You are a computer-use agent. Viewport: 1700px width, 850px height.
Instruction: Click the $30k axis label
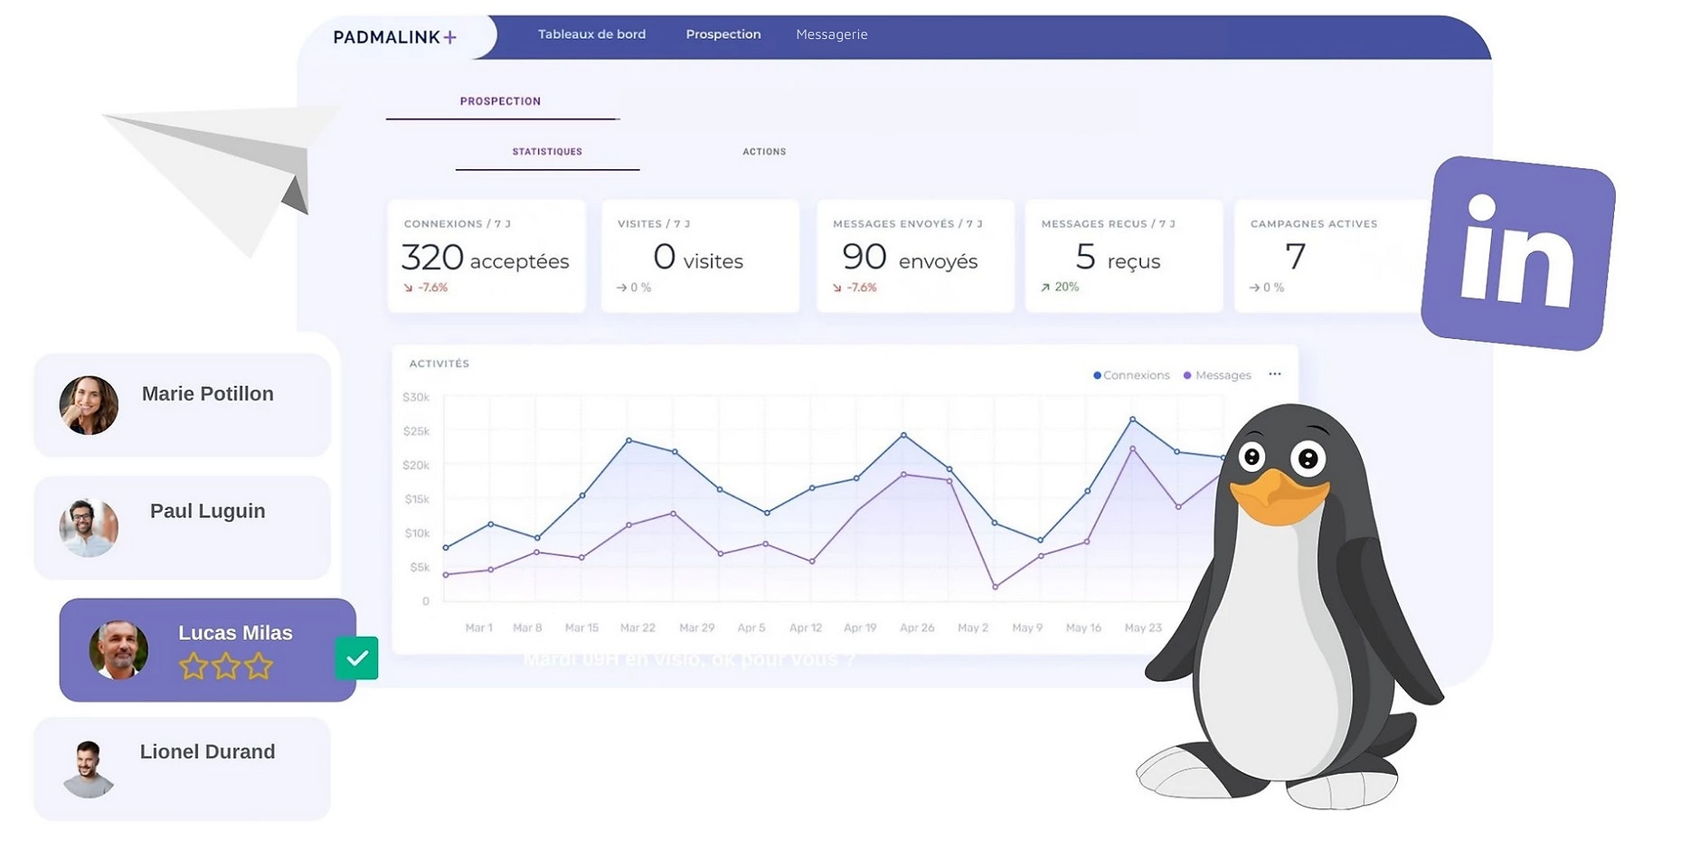(x=416, y=397)
